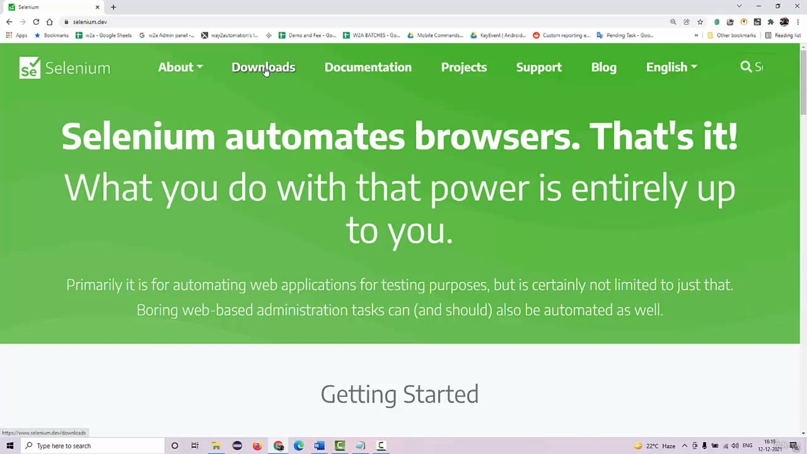The width and height of the screenshot is (807, 454).
Task: Open the Support nav item
Action: coord(539,67)
